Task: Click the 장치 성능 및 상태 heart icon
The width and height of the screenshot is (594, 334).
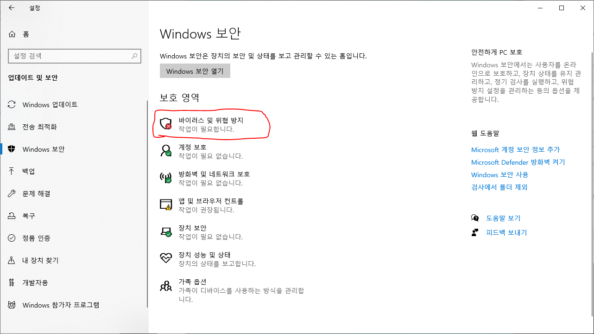Action: (x=166, y=258)
